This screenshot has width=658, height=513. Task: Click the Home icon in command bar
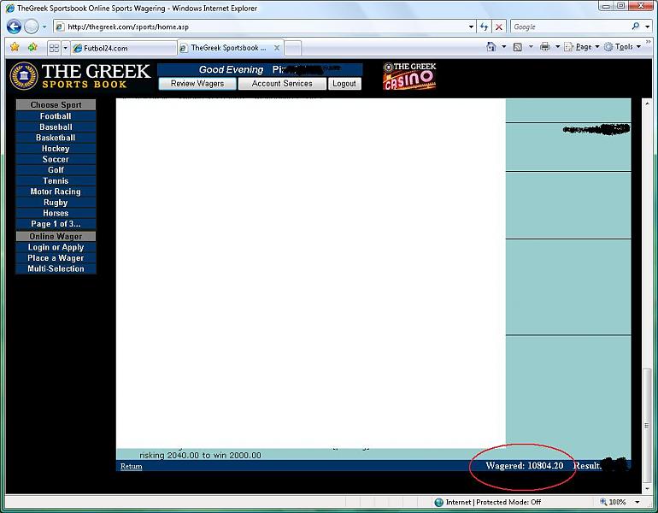(491, 47)
